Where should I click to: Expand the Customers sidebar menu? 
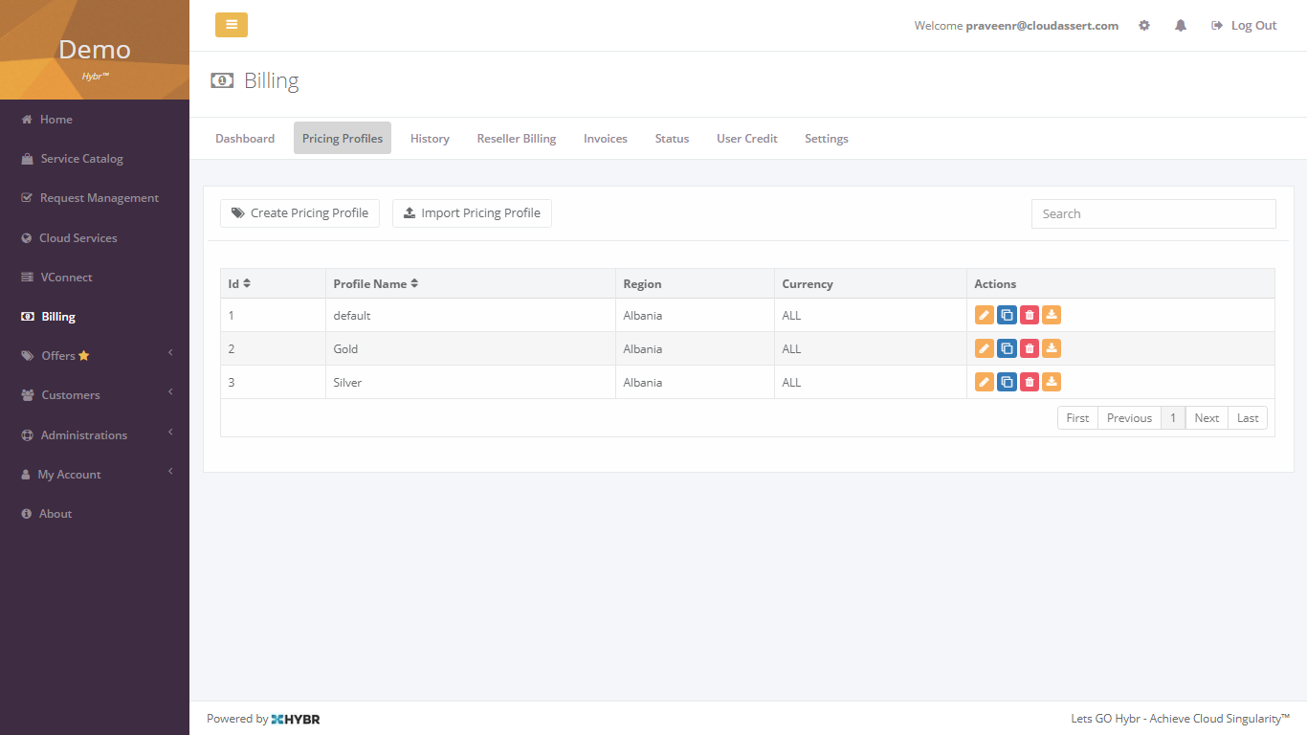tap(94, 395)
